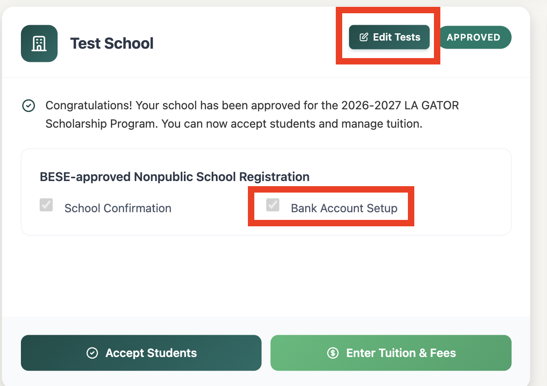This screenshot has height=386, width=547.
Task: Click the Bank Account Setup label text
Action: [344, 208]
